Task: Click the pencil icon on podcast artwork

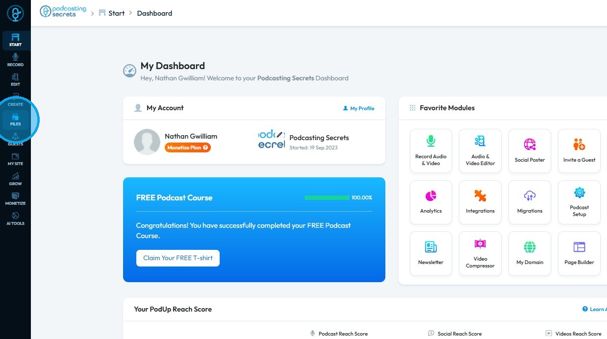Action: 280,134
